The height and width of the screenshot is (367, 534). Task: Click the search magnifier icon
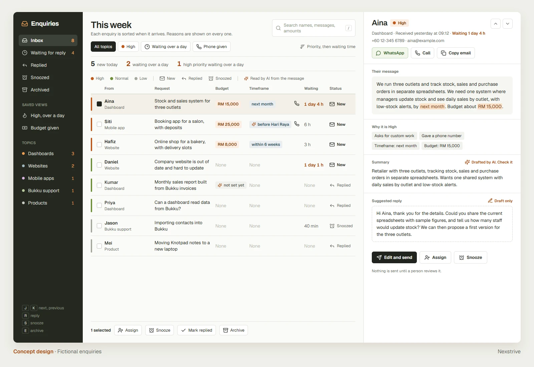tap(278, 28)
